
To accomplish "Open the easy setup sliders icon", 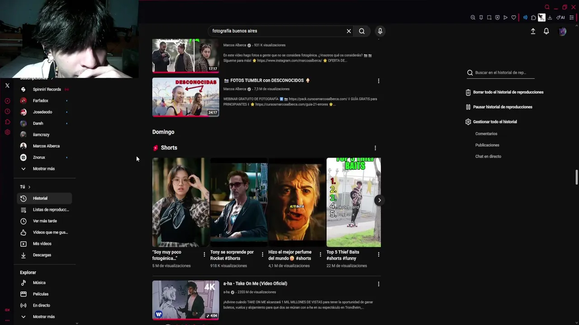I will click(571, 18).
